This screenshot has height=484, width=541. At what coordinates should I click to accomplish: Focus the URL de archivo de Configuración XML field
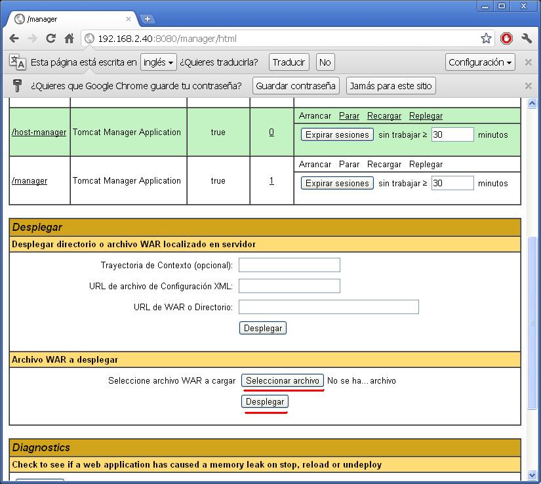click(x=289, y=286)
